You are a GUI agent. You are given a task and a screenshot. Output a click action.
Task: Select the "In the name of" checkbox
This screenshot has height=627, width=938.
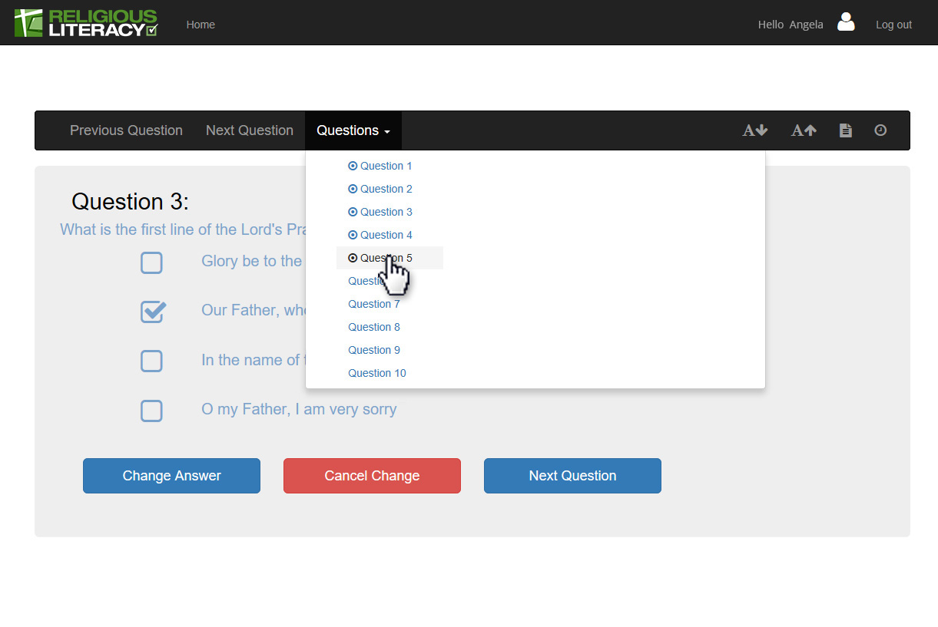pyautogui.click(x=151, y=361)
